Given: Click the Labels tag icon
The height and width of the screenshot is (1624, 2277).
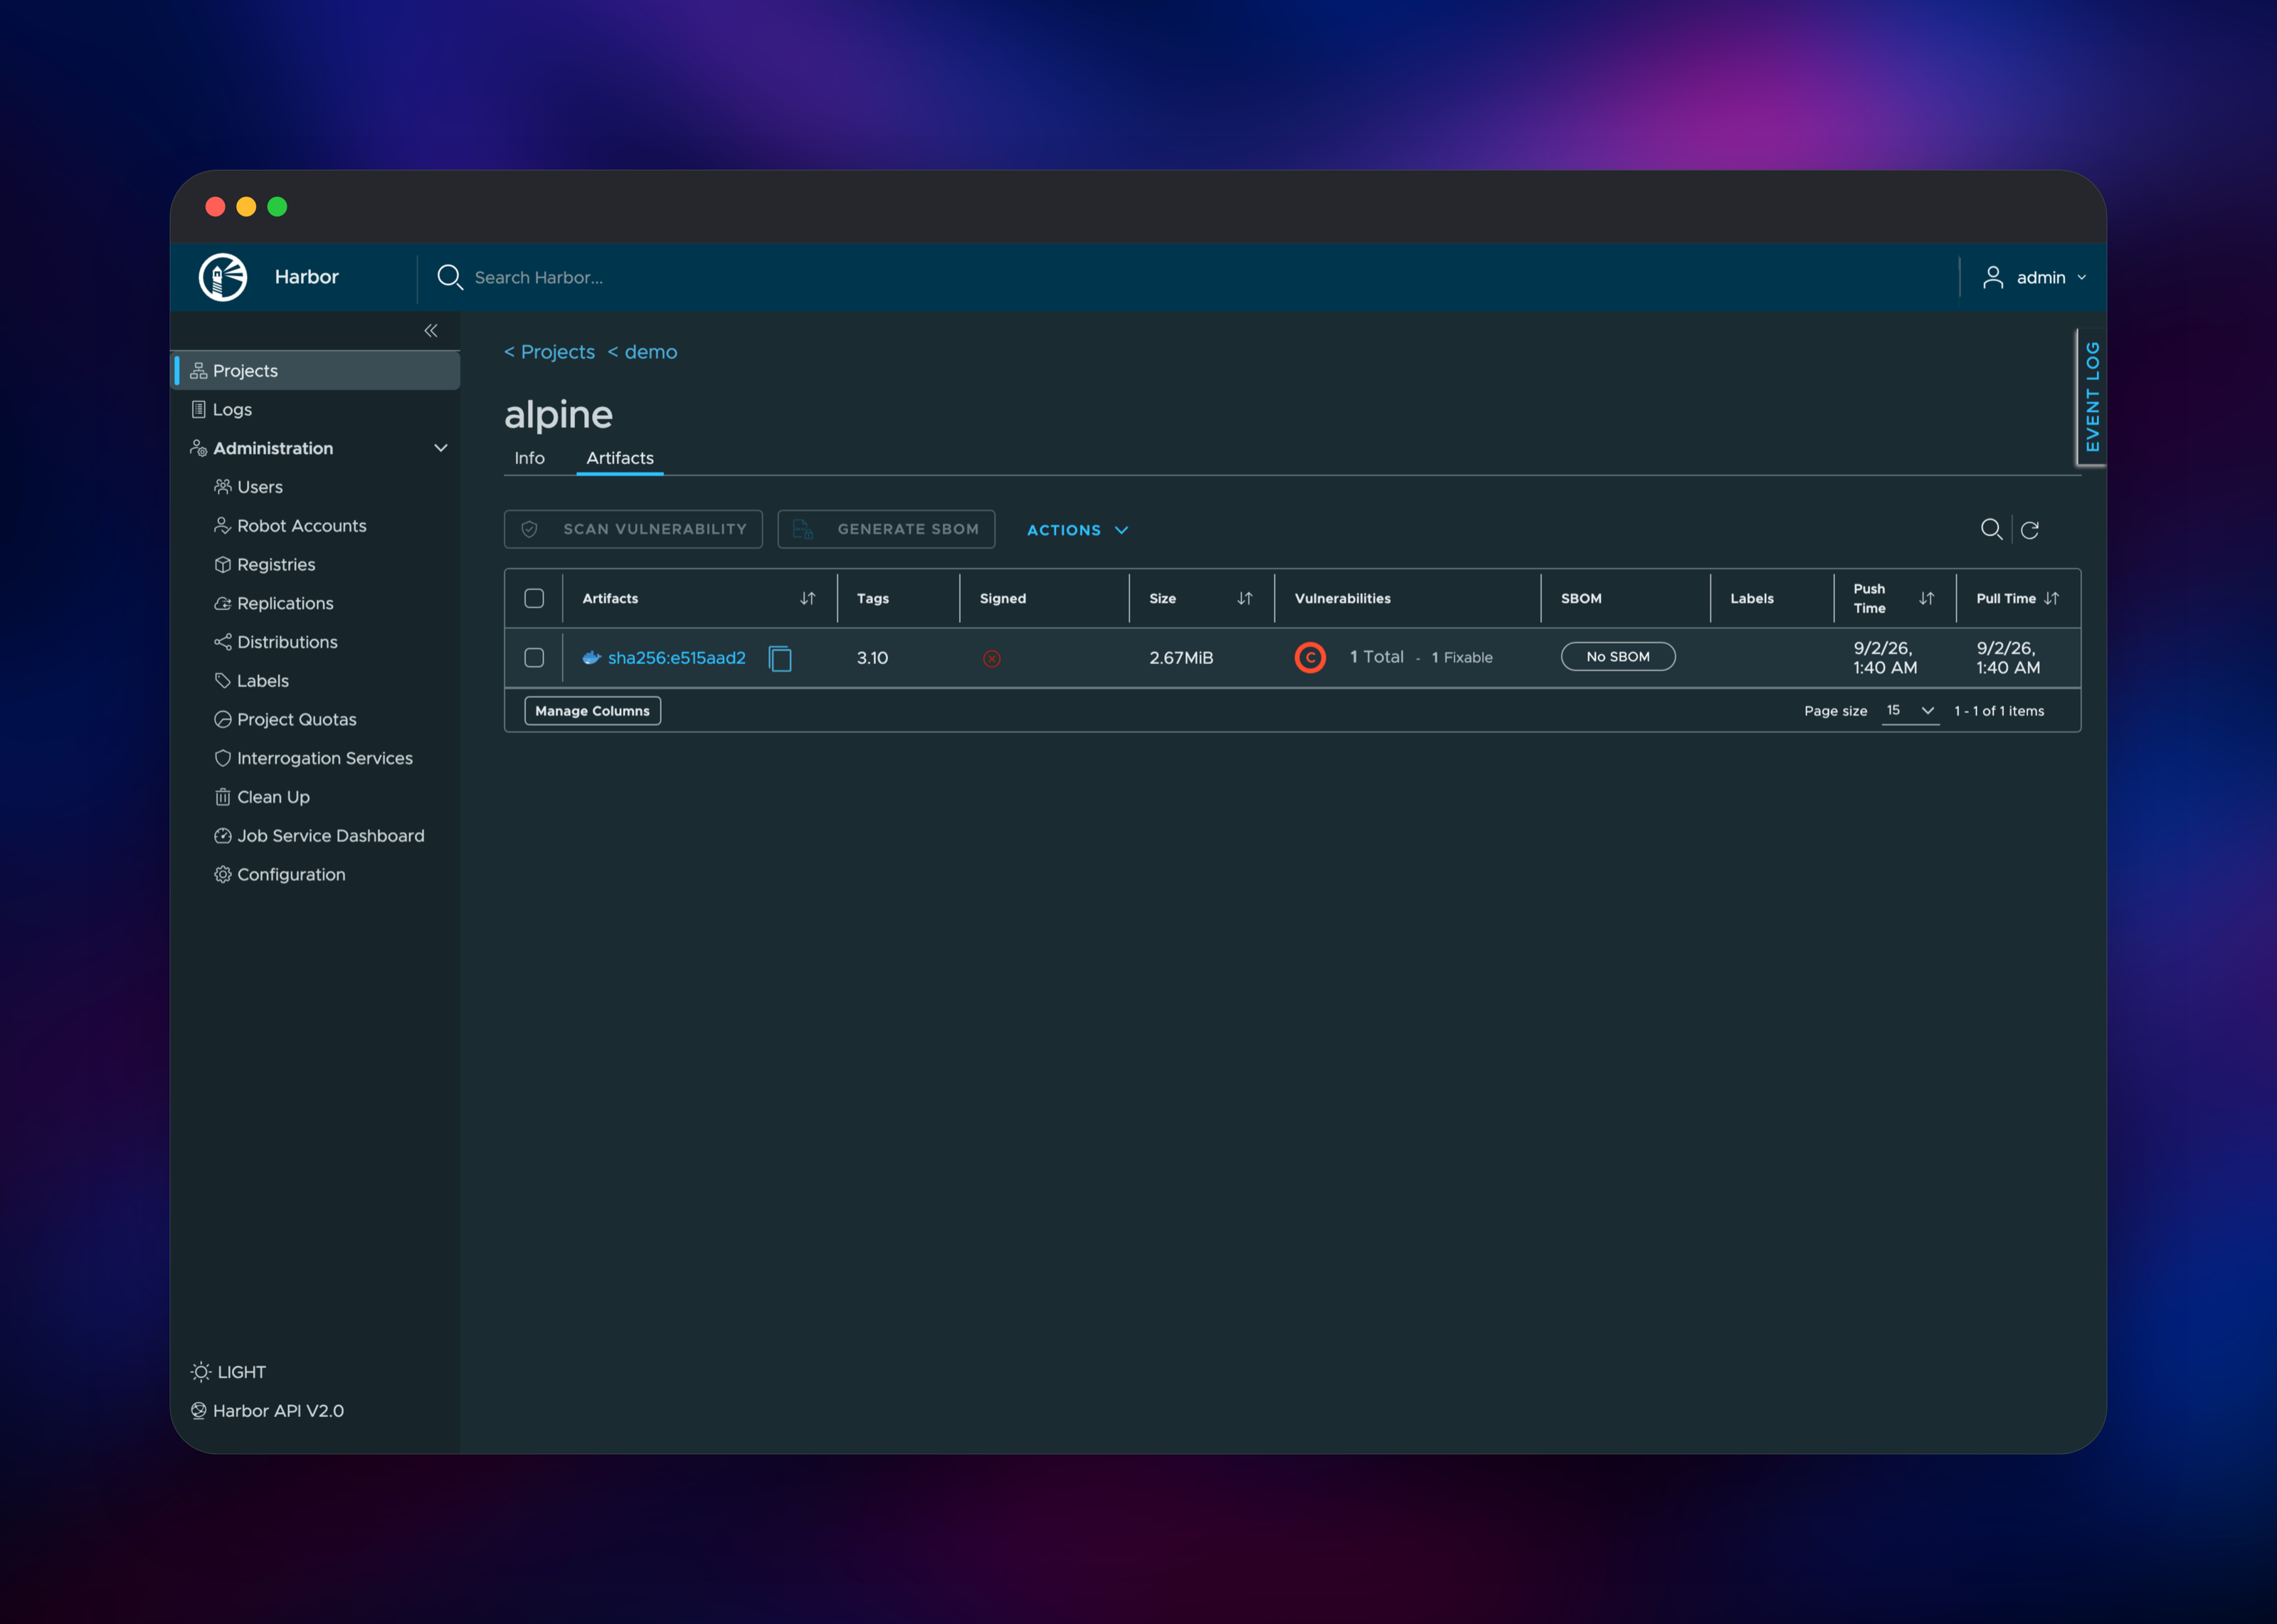Looking at the screenshot, I should tap(223, 681).
